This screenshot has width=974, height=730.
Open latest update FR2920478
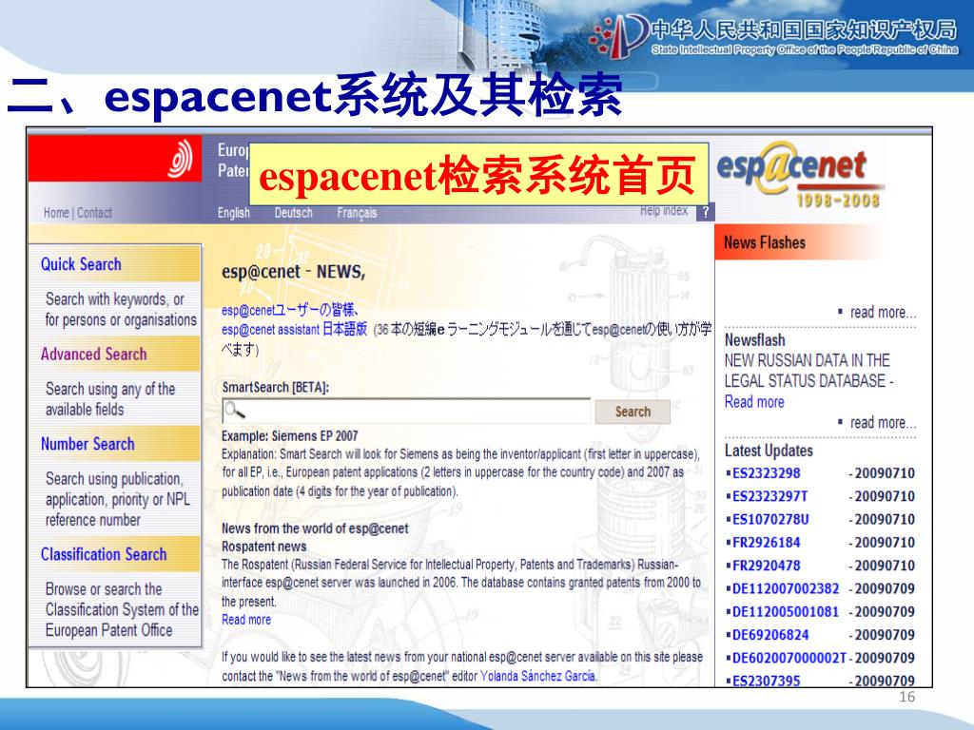(x=766, y=566)
